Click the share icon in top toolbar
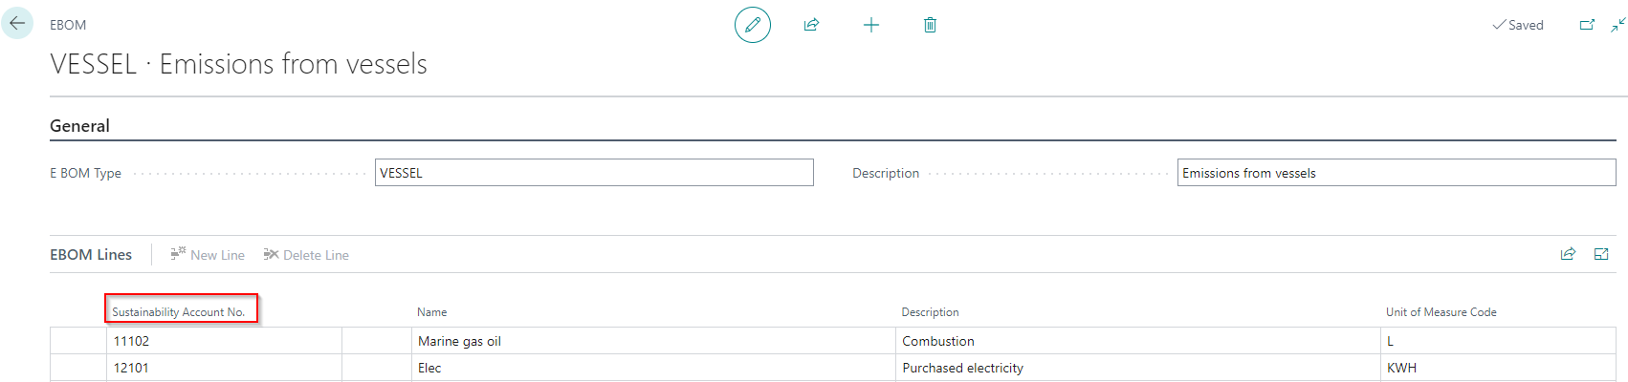The width and height of the screenshot is (1628, 382). pyautogui.click(x=811, y=25)
